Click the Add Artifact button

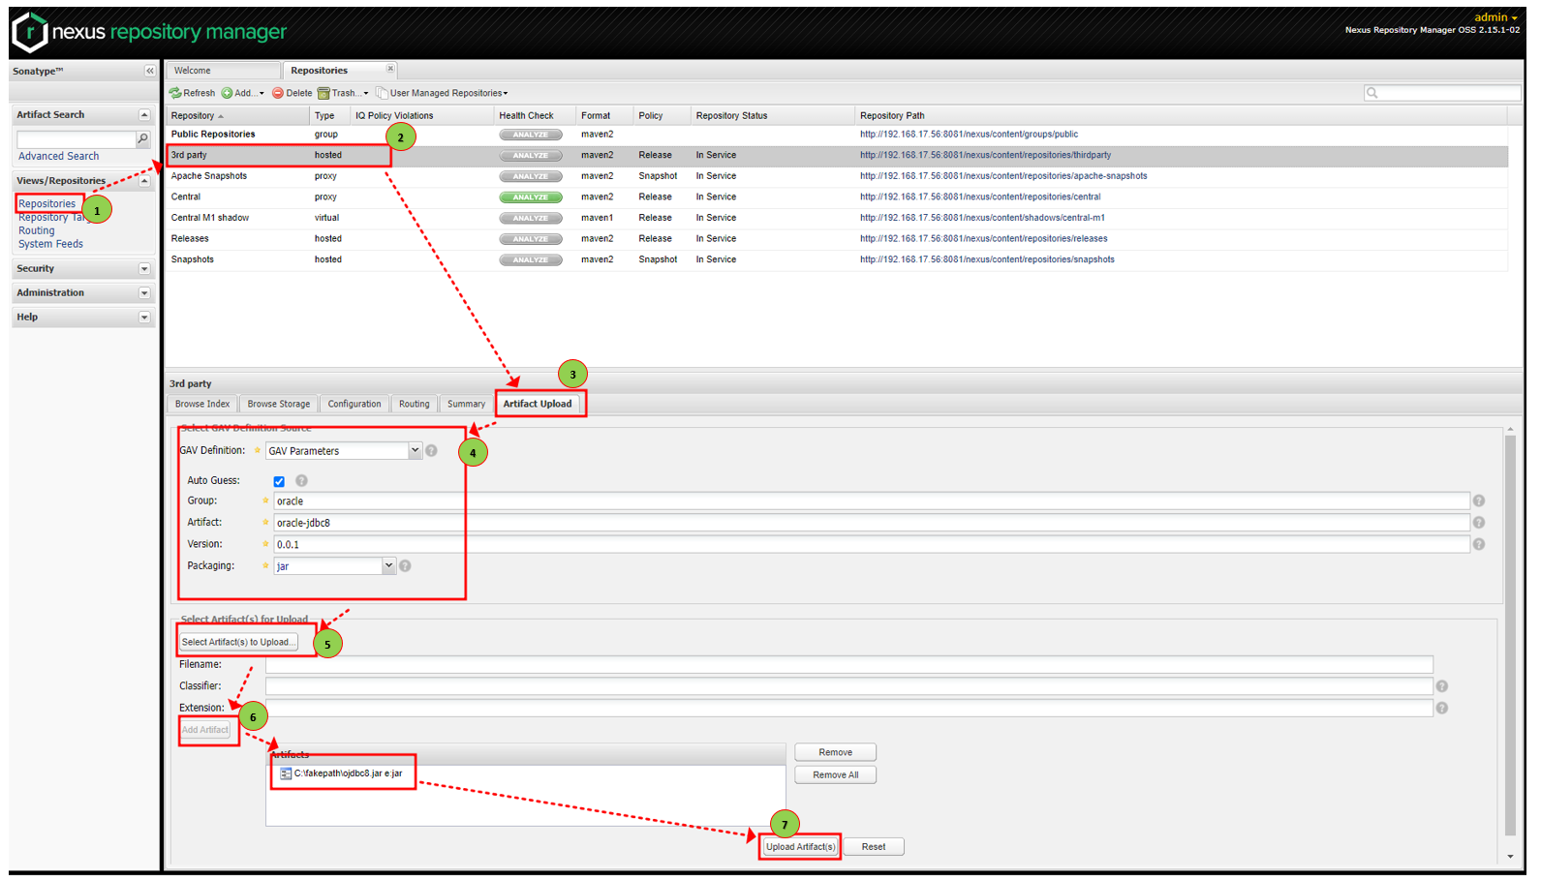tap(206, 731)
